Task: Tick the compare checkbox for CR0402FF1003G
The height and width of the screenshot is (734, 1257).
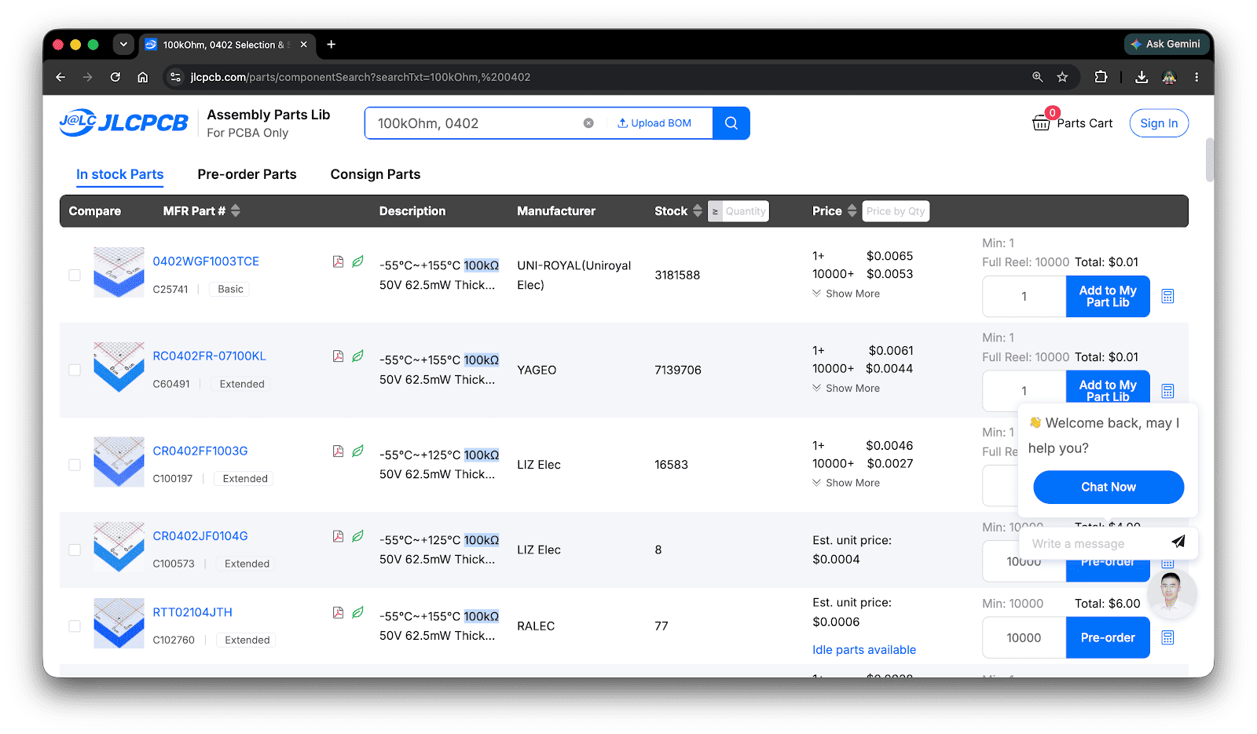Action: tap(75, 465)
